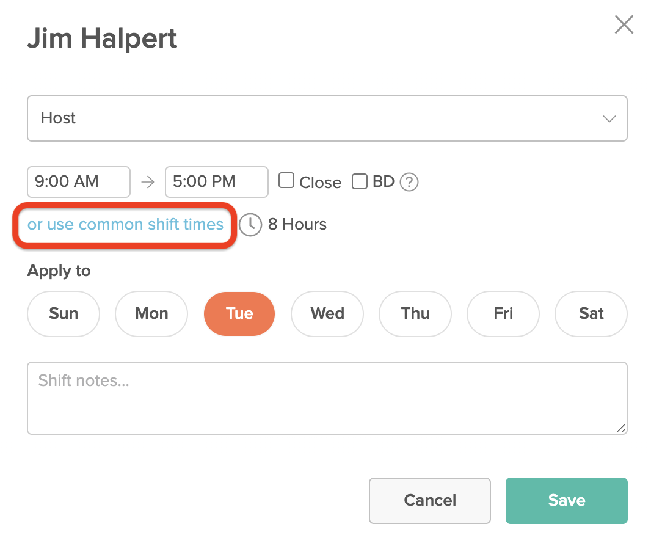Edit the 5:00 PM end time
This screenshot has width=651, height=535.
point(216,182)
